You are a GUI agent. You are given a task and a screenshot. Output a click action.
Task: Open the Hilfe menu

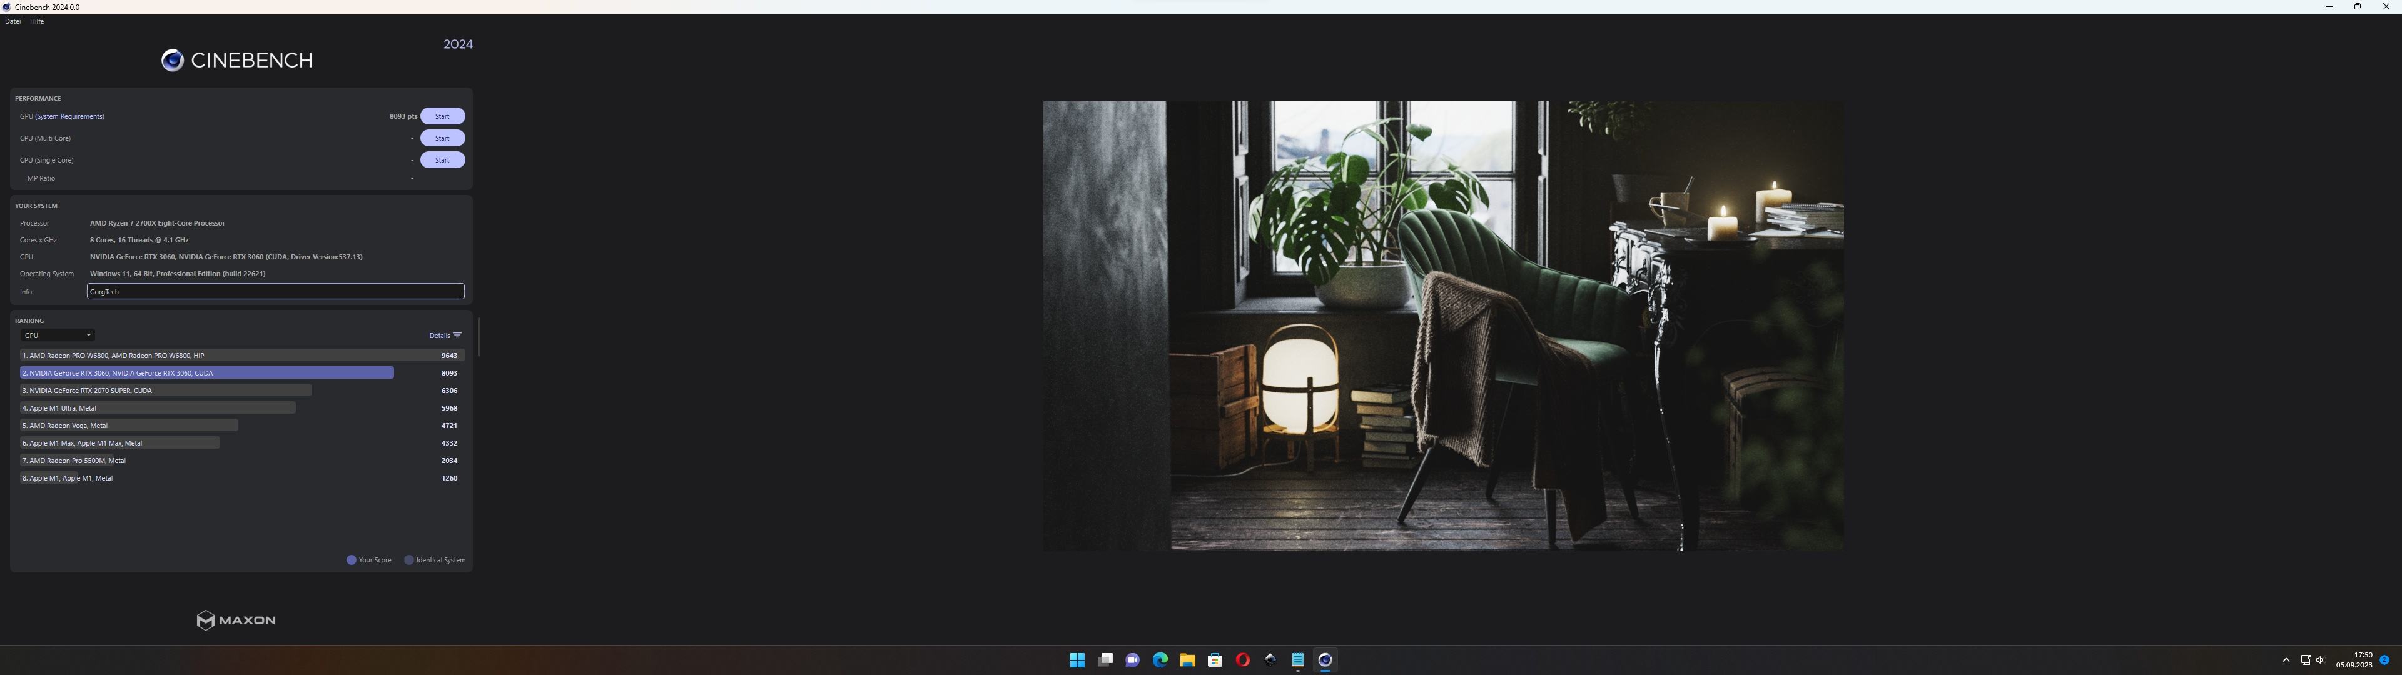[x=38, y=21]
